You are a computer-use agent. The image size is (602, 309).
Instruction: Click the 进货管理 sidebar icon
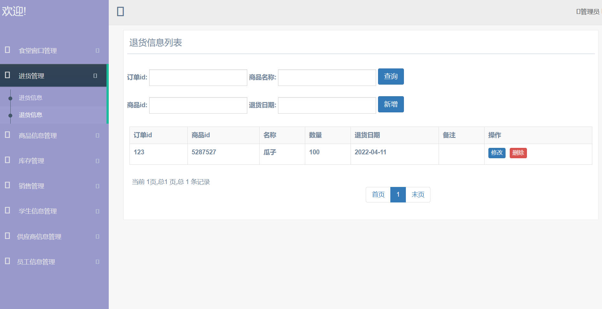coord(7,76)
